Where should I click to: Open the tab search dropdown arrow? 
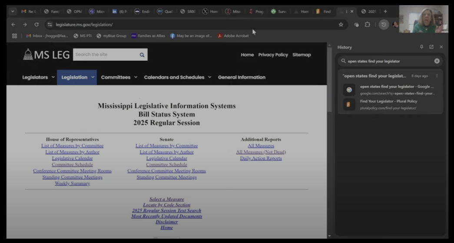(x=12, y=11)
